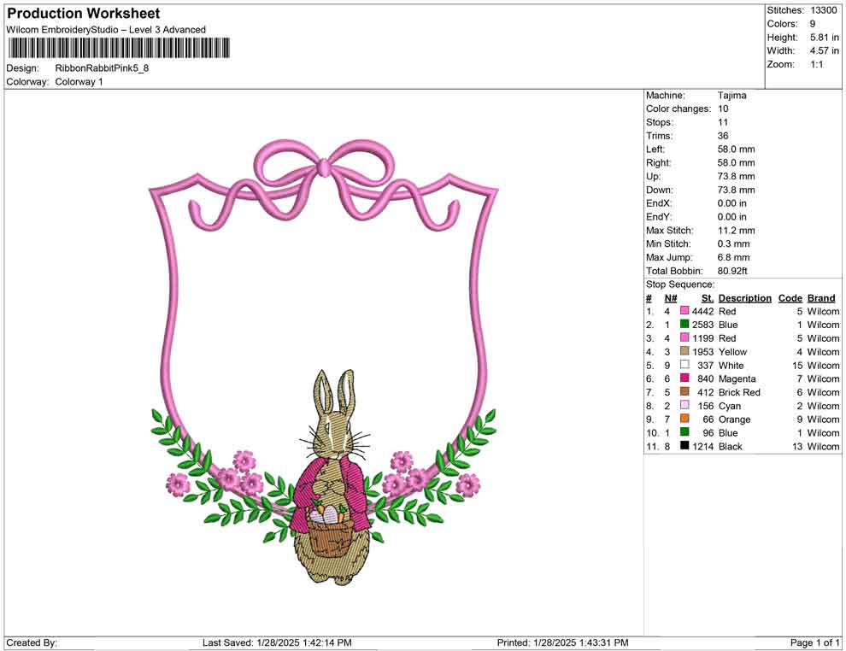Click the Max Stitch value 11.2 mm
This screenshot has height=651, width=846.
(x=737, y=231)
